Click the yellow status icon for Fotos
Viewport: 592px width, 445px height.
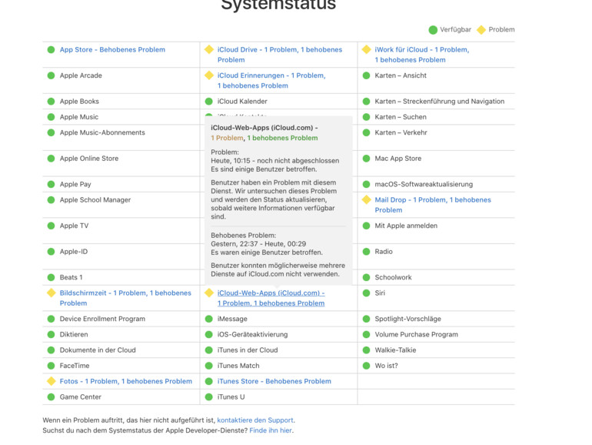coord(52,381)
